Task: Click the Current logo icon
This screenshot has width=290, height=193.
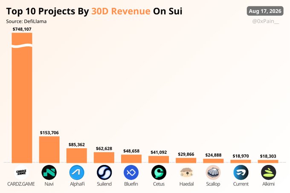Action: tap(241, 172)
